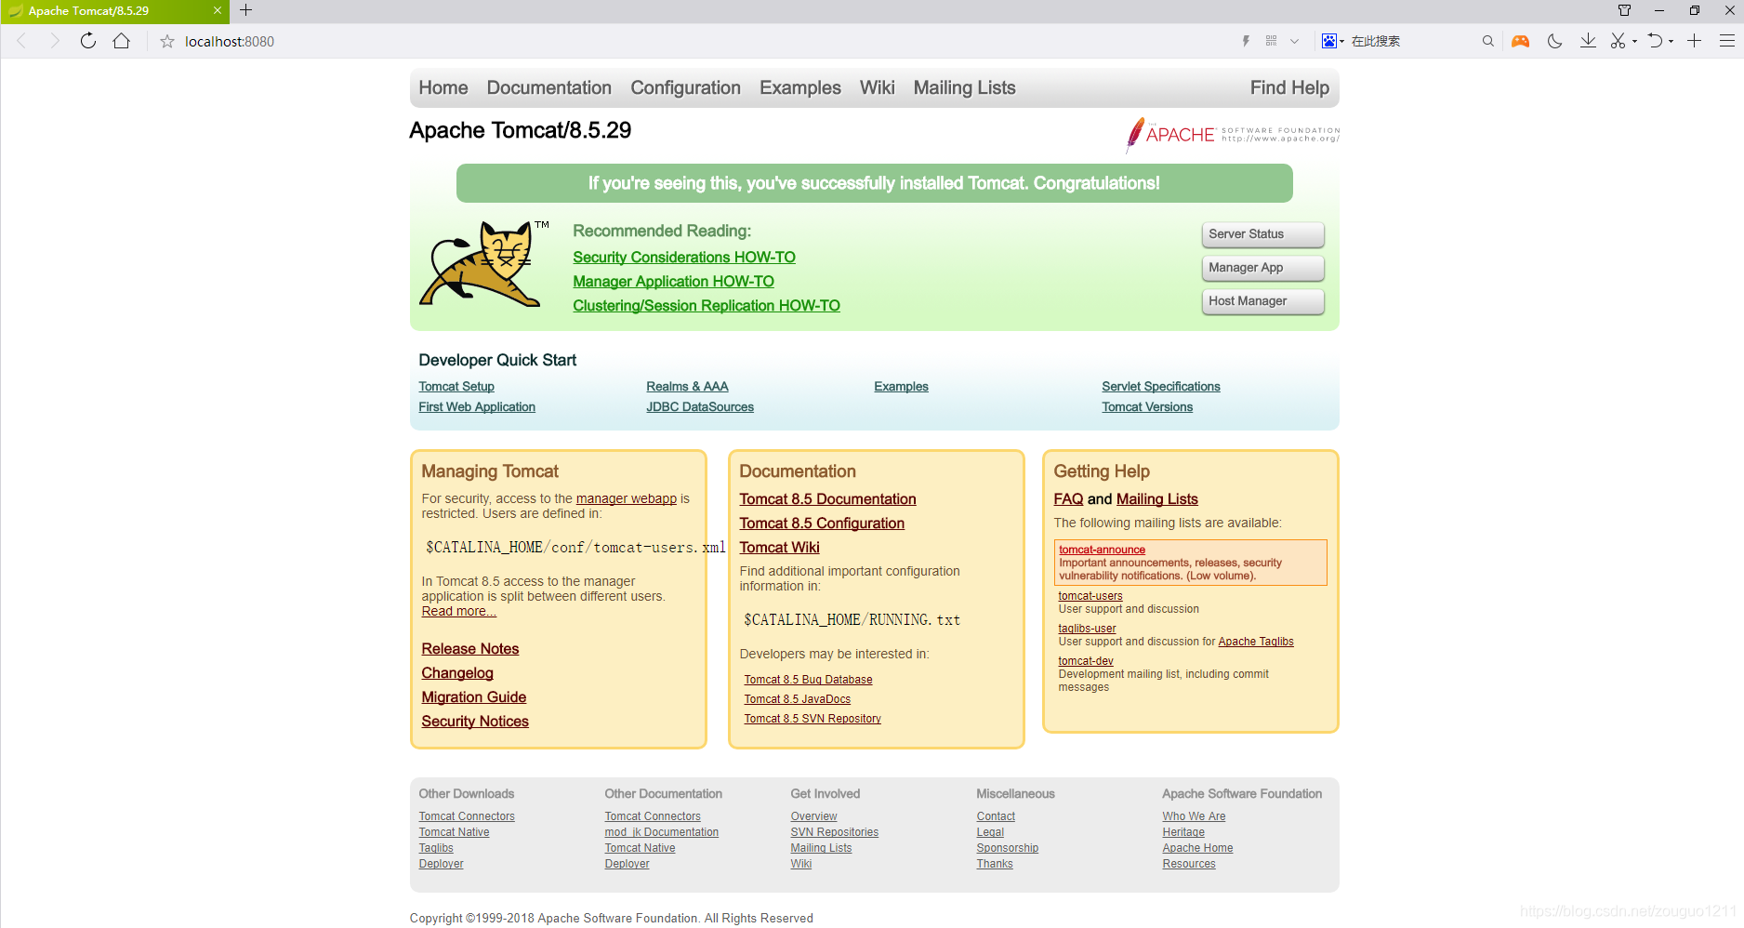
Task: Open the tomcat-announce mailing list link
Action: pos(1103,550)
